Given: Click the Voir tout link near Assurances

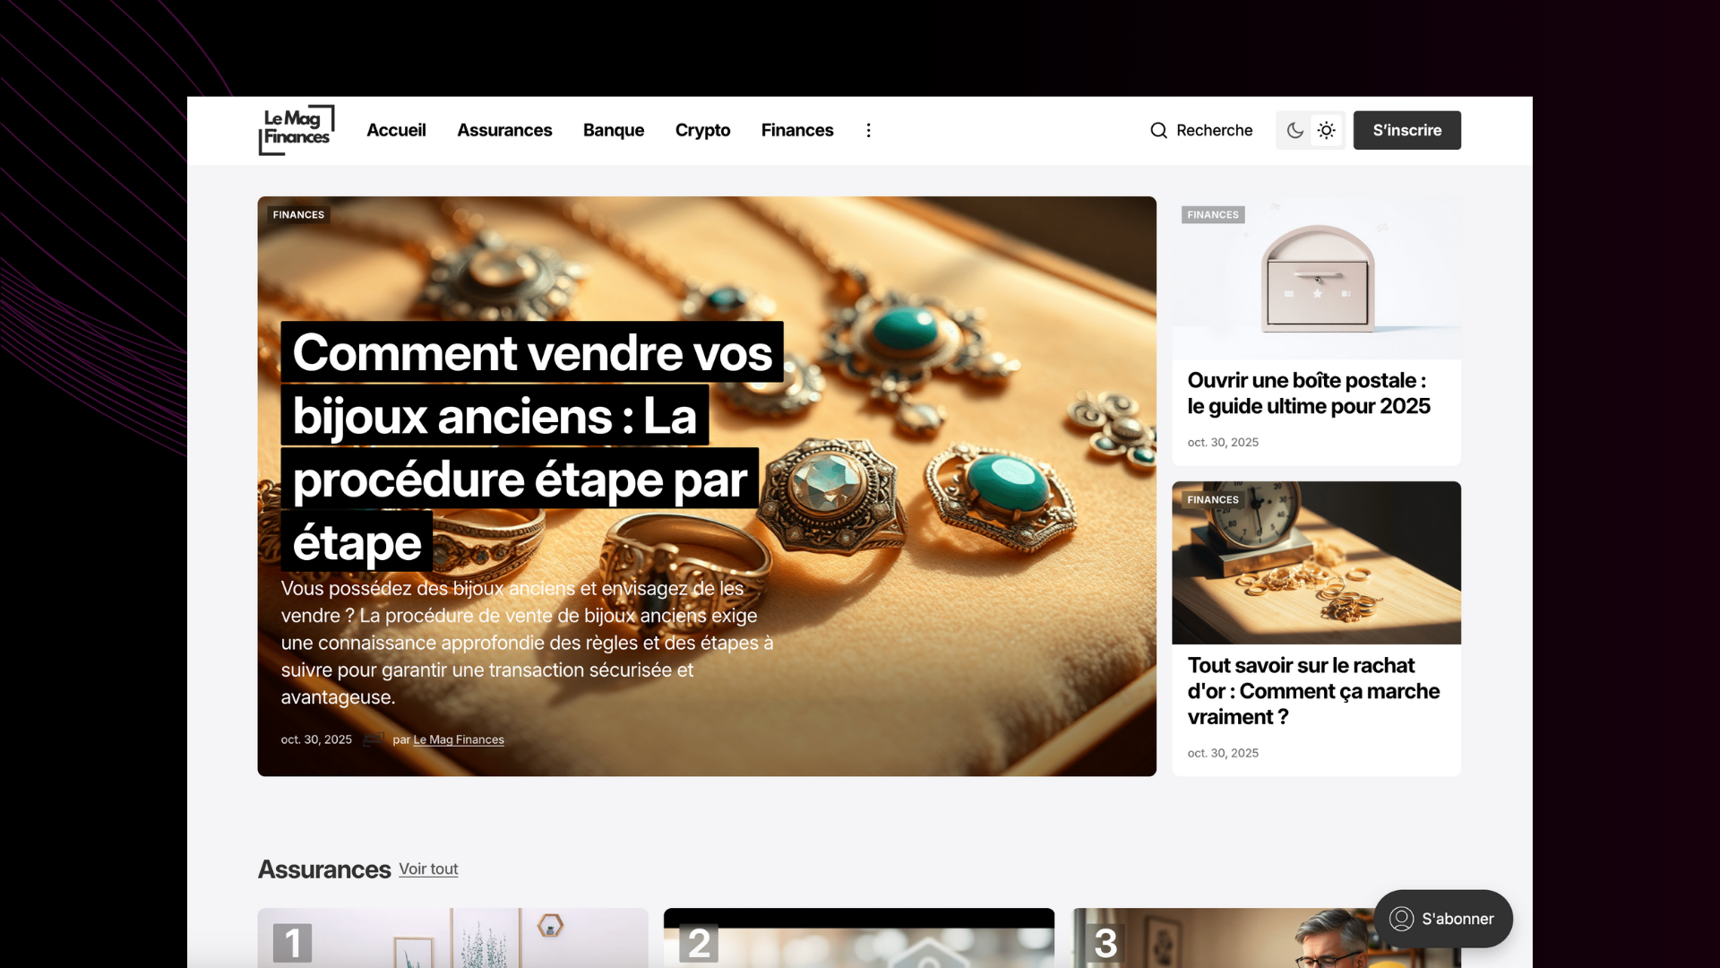Looking at the screenshot, I should tap(427, 869).
